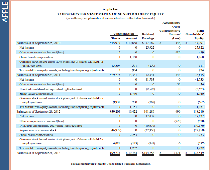Click retained earnings balance 101,289
Image resolution: width=210 pixels, height=170 pixels.
tap(149, 111)
